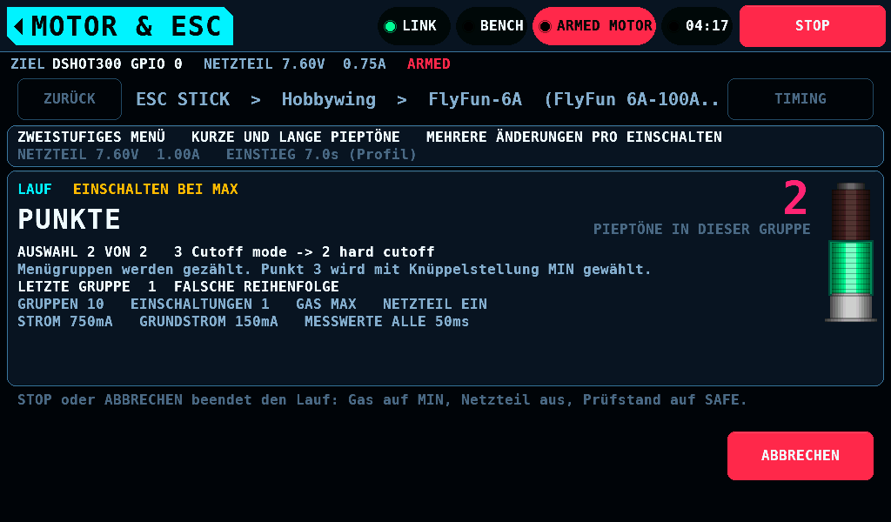This screenshot has height=522, width=891.
Task: Click the STROM 750mA reading
Action: [65, 322]
